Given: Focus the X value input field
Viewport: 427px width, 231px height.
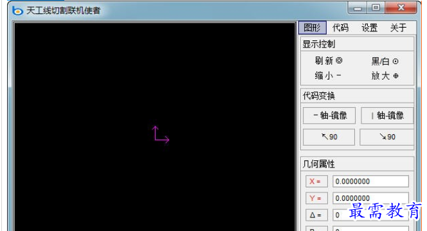Looking at the screenshot, I should 370,181.
